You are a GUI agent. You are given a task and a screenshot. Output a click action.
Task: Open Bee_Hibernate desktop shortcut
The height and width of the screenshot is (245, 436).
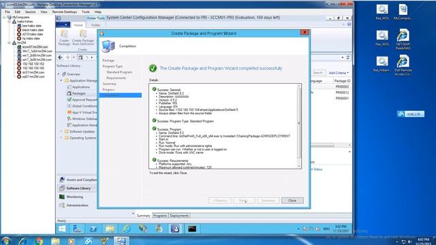coord(382,64)
